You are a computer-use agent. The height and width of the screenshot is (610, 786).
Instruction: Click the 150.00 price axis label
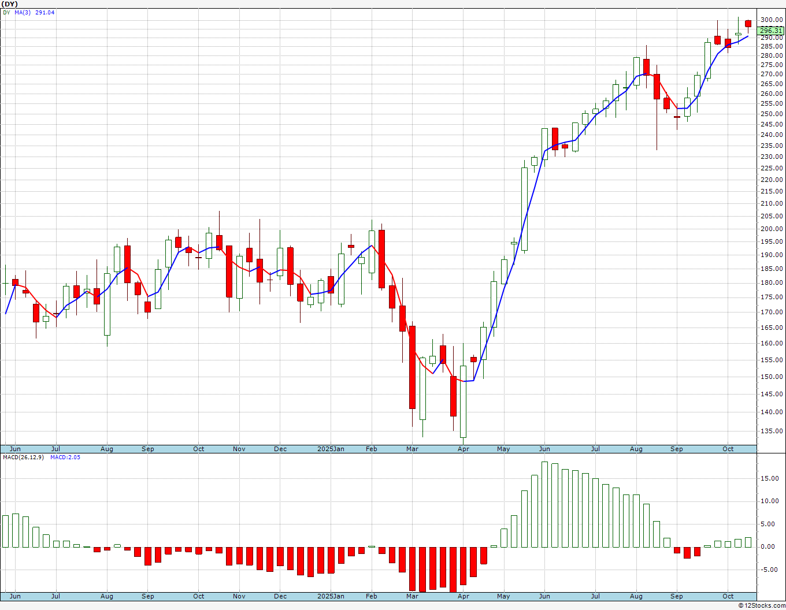(x=772, y=377)
